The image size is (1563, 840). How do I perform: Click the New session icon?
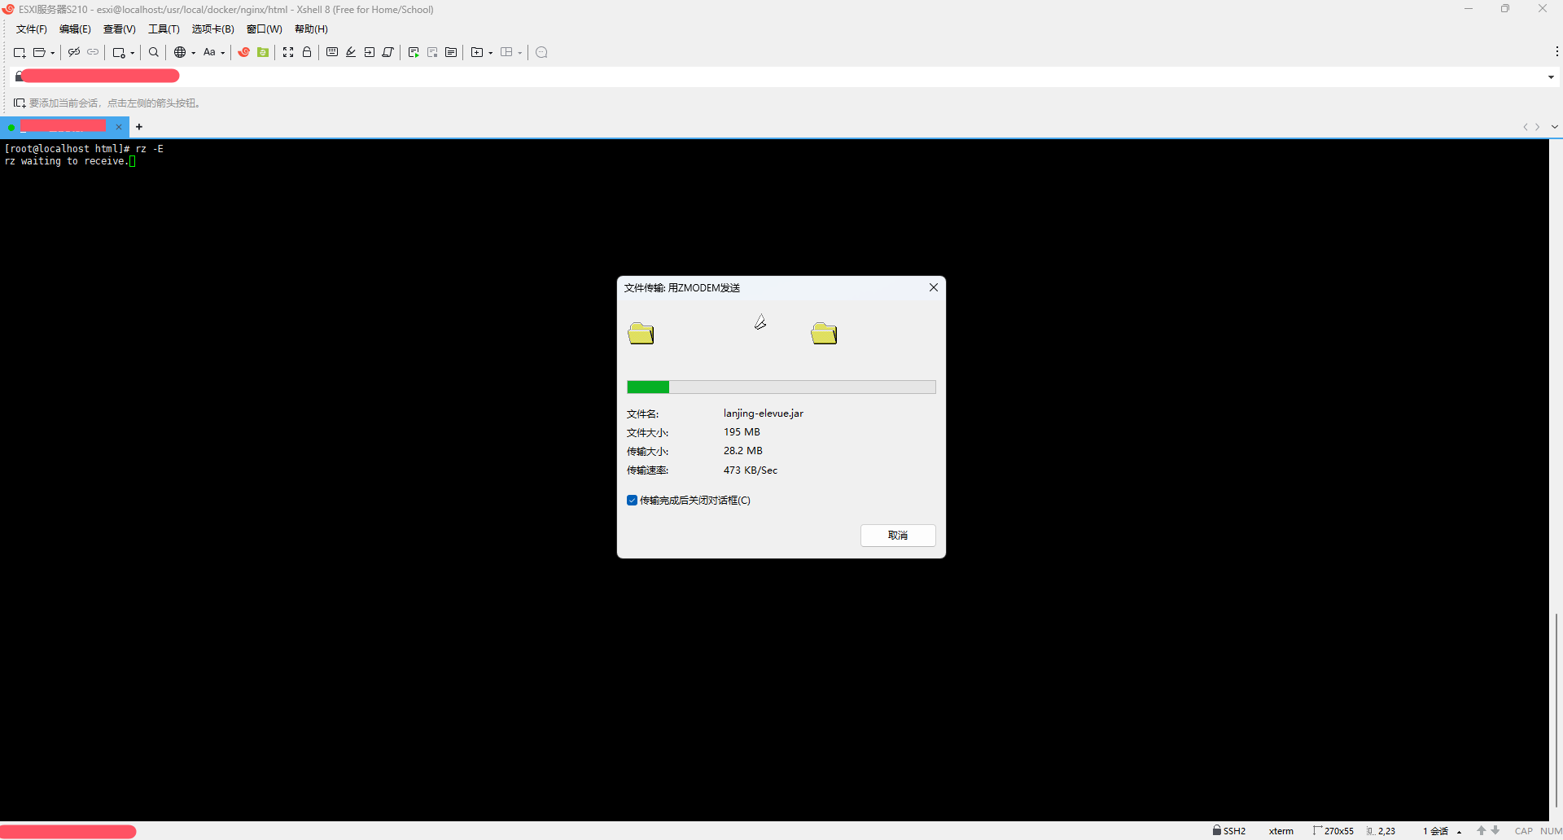tap(20, 52)
